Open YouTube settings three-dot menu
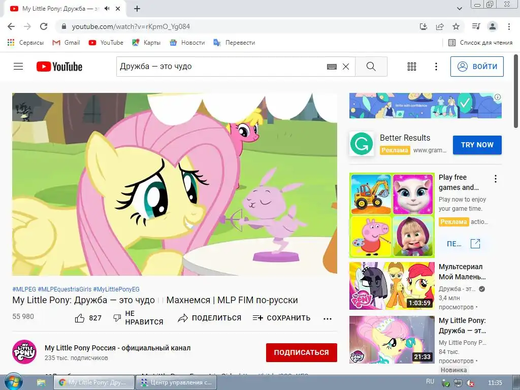520x390 pixels. click(x=436, y=67)
